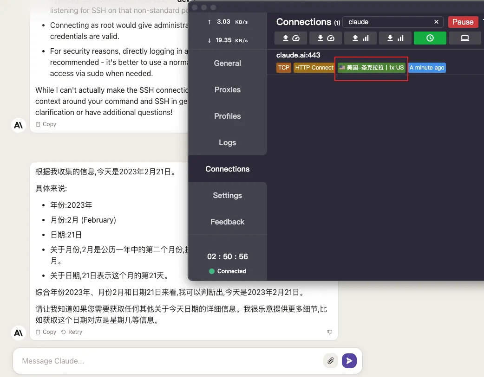Pause the connections list
This screenshot has width=484, height=377.
[x=463, y=22]
